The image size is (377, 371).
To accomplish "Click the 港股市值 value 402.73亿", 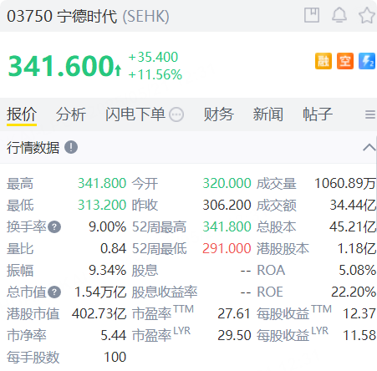I will (99, 314).
